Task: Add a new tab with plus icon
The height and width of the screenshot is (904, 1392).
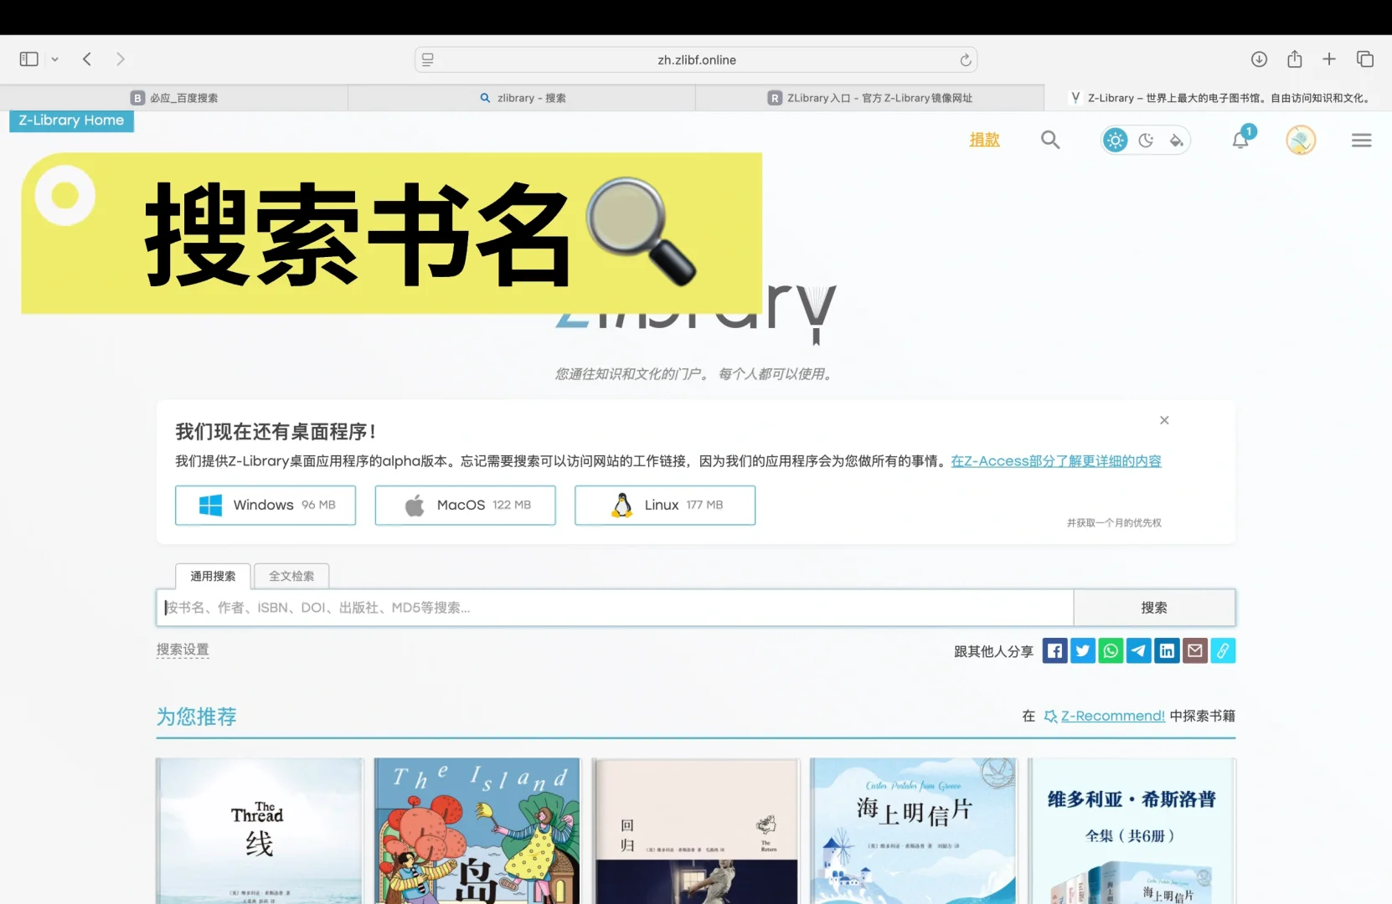Action: (1329, 59)
